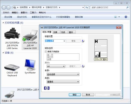The image size is (131, 104).
Task: Go back with the navigation back arrow
Action: click(4, 8)
